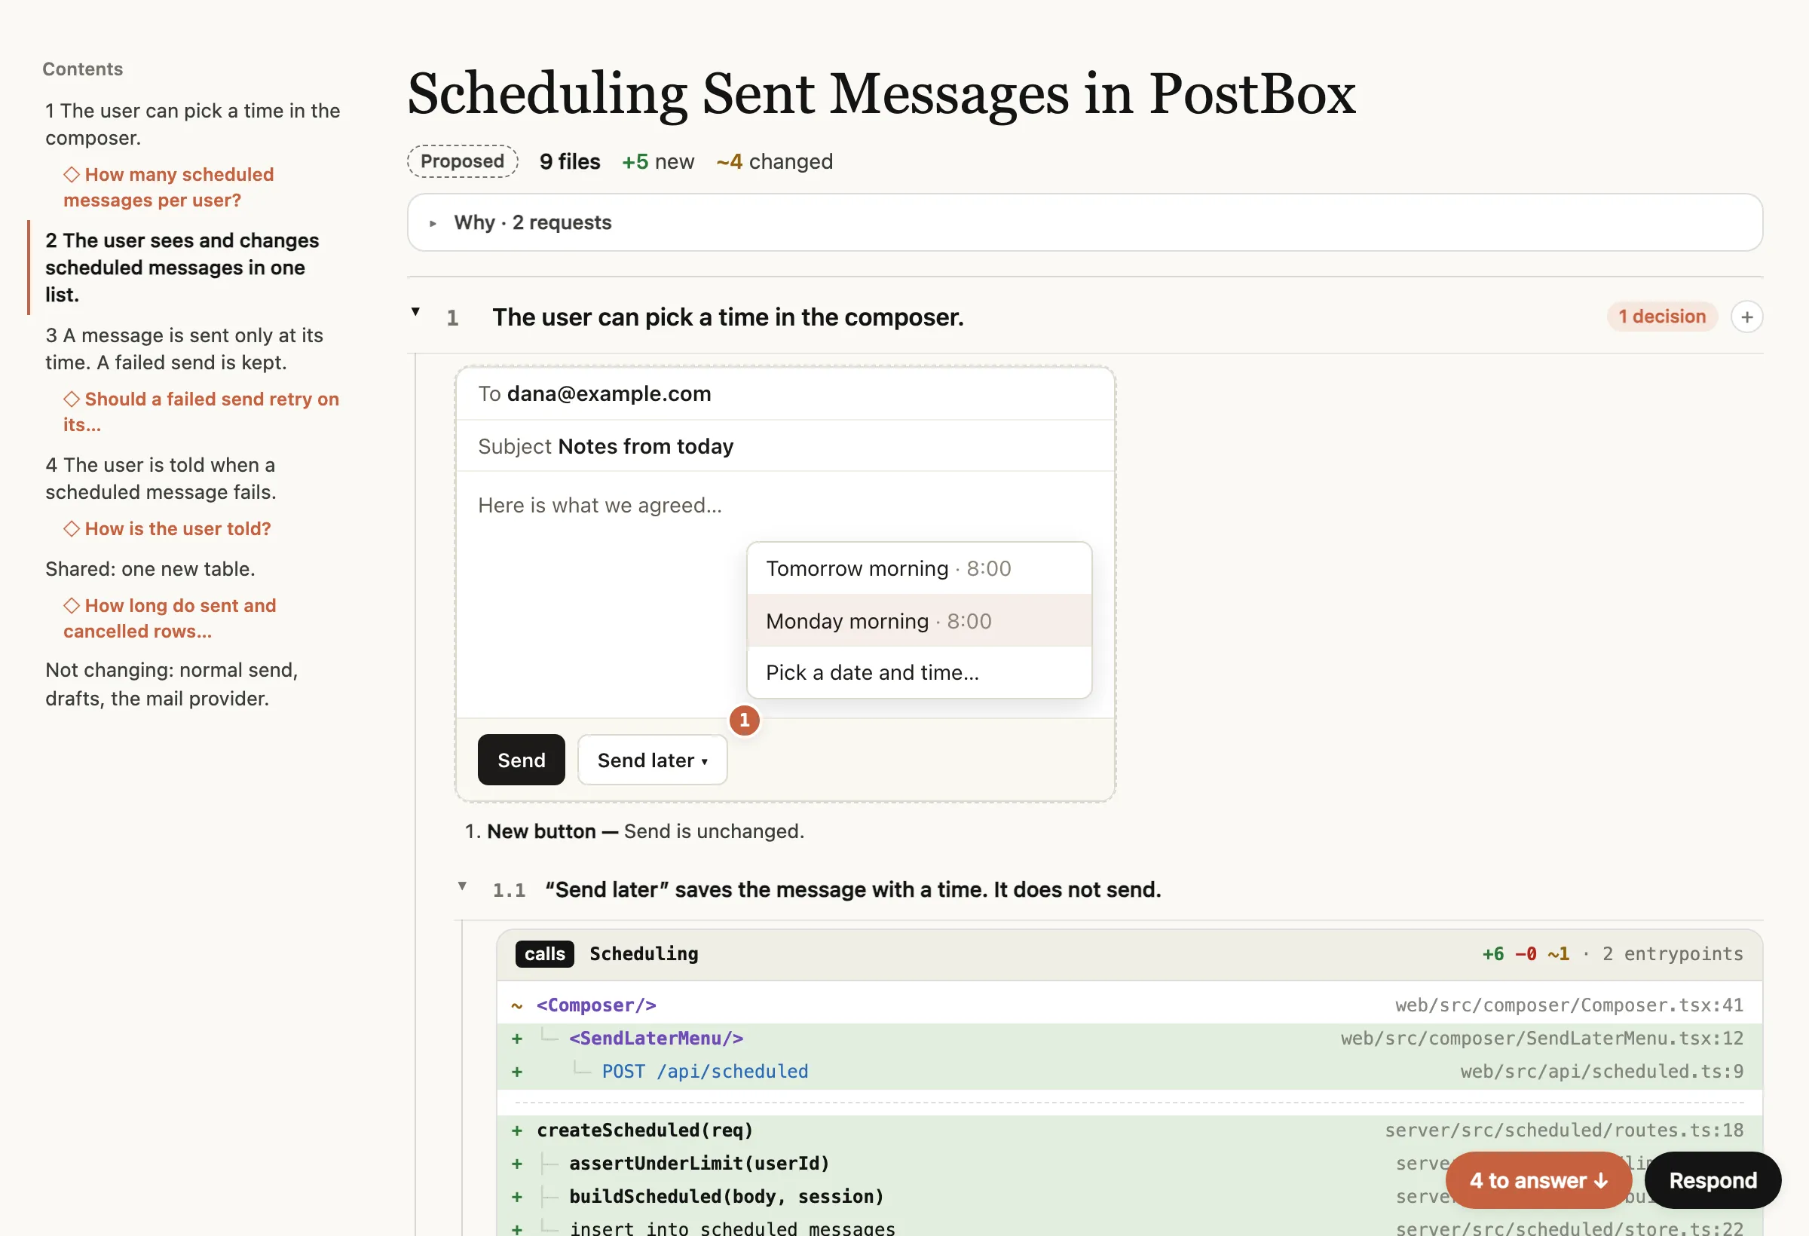The height and width of the screenshot is (1236, 1809).
Task: Click the diamond icon before 'Should a failed send retry'
Action: click(72, 399)
